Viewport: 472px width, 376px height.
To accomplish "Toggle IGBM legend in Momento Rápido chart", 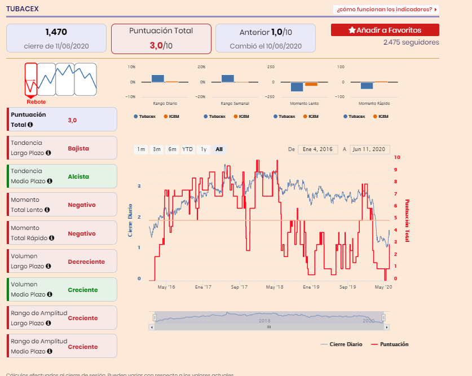I will click(x=381, y=117).
